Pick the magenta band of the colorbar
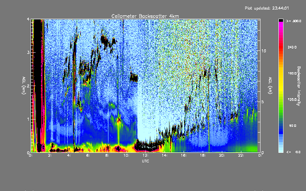The width and height of the screenshot is (306, 191). tap(281, 25)
